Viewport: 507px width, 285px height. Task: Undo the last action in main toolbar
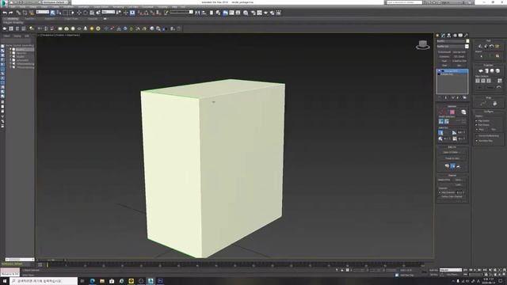(5, 13)
